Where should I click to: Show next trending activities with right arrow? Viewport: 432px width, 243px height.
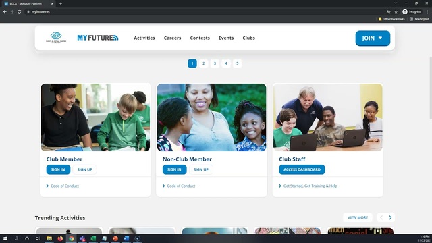[x=390, y=217]
